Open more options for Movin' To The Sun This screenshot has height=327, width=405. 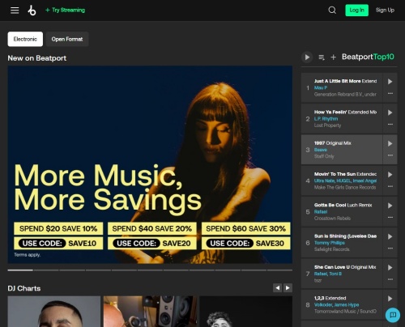[390, 186]
